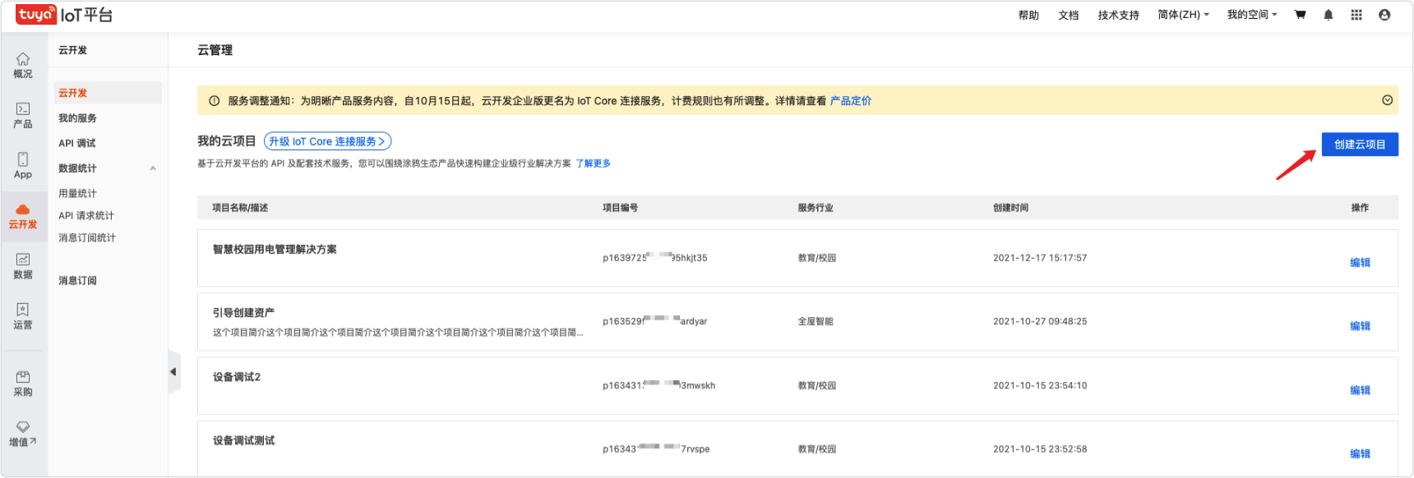Open the 文档 top menu
Viewport: 1414px width, 478px height.
(1068, 15)
